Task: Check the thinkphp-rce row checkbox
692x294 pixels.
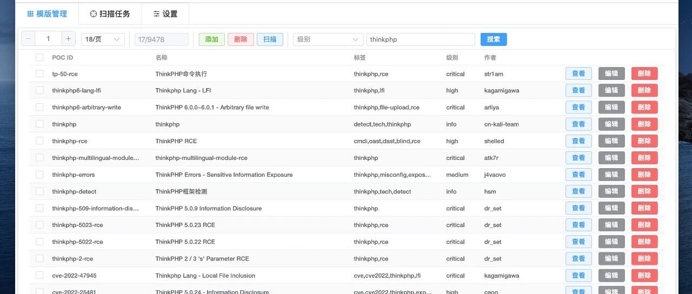Action: 39,141
